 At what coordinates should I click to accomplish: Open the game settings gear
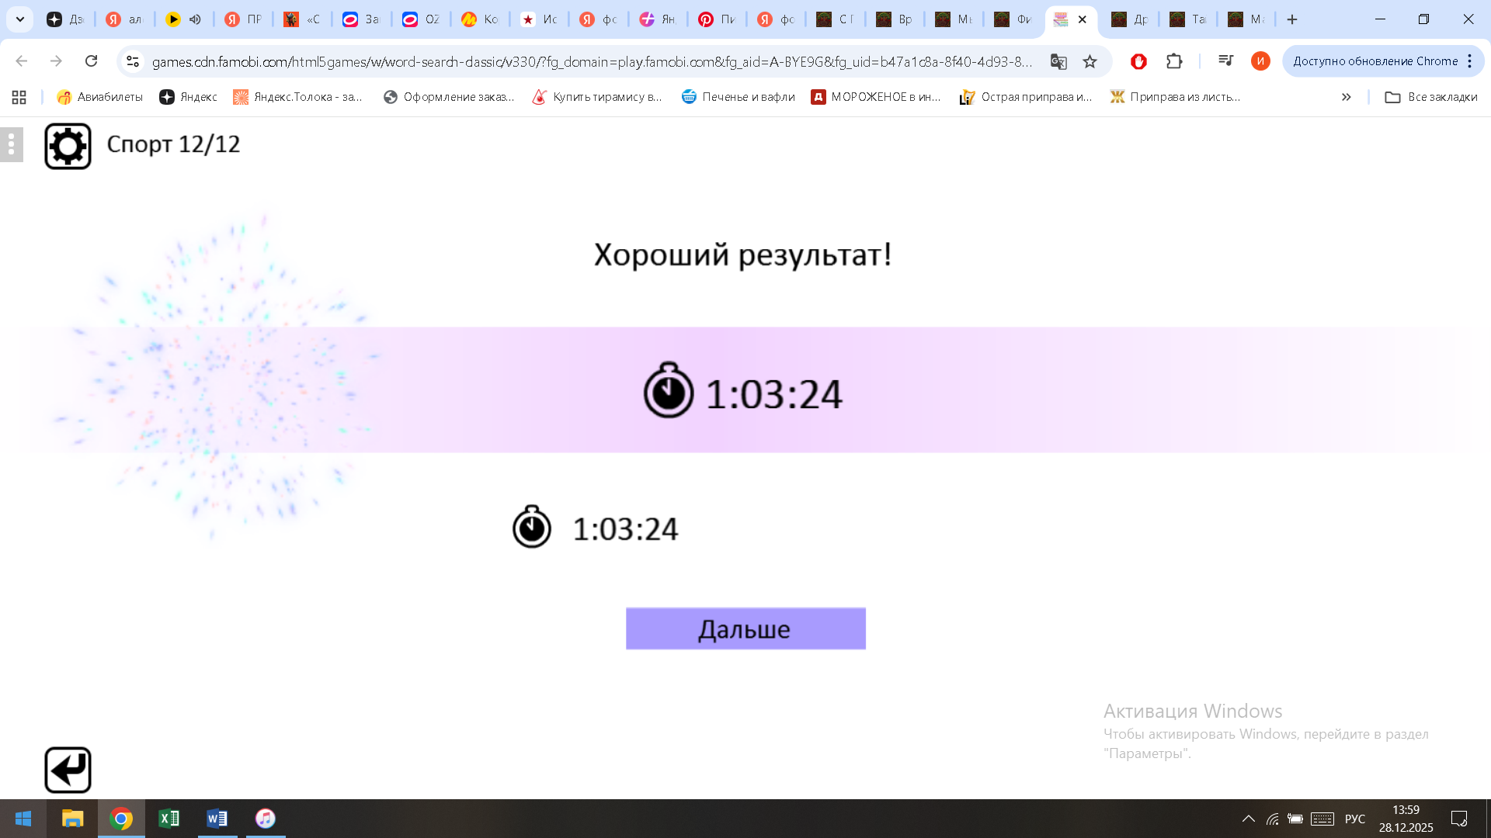point(68,144)
